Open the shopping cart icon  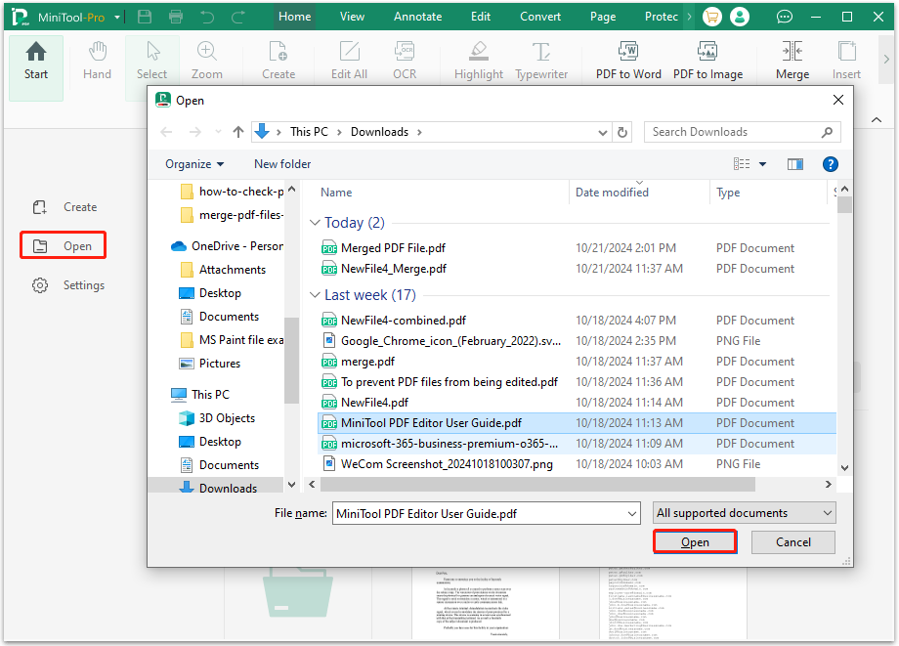[711, 17]
